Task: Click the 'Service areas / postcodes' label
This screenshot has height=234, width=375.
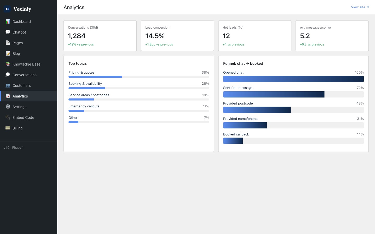Action: (x=89, y=95)
